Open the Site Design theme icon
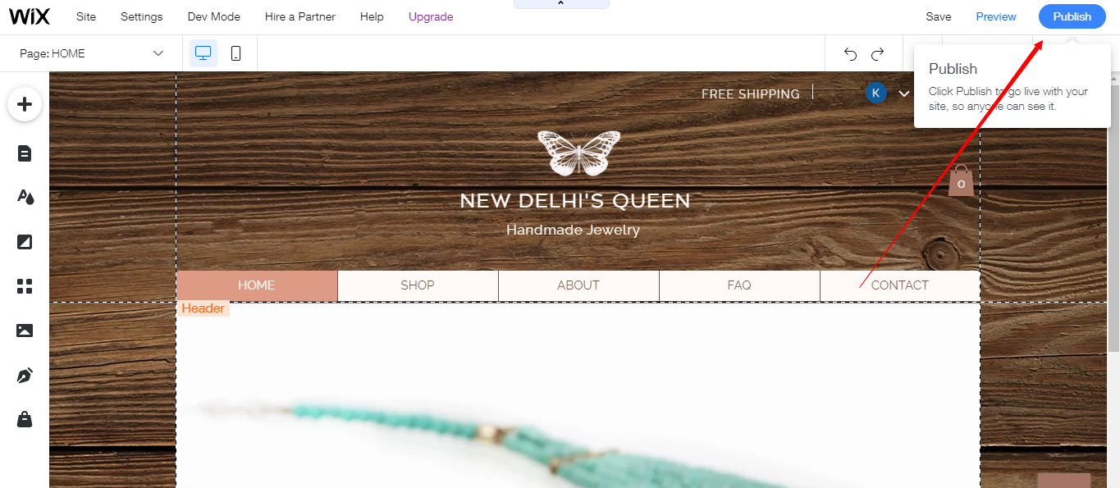The height and width of the screenshot is (488, 1120). 25,197
